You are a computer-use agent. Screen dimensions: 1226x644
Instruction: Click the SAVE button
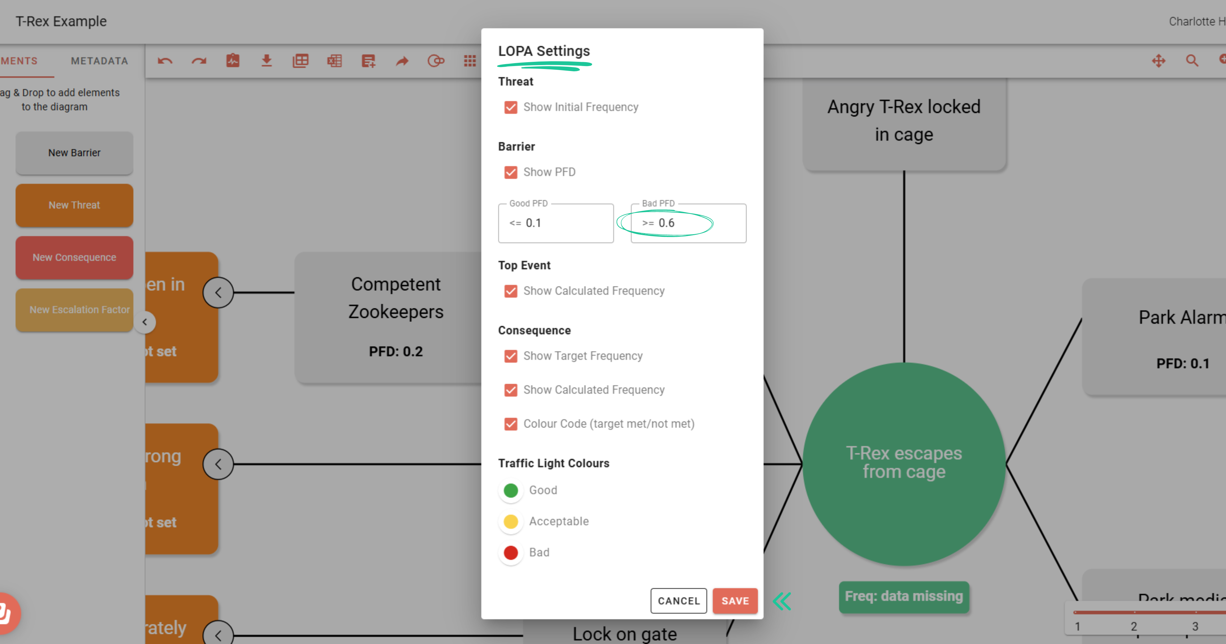click(735, 601)
